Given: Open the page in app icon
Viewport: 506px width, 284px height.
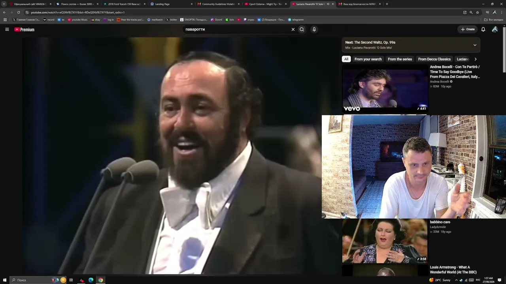Looking at the screenshot, I should point(465,12).
